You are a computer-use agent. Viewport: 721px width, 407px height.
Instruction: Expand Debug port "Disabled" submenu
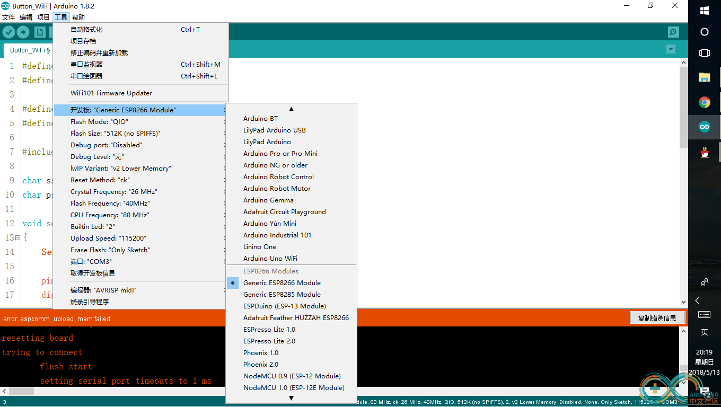(141, 145)
